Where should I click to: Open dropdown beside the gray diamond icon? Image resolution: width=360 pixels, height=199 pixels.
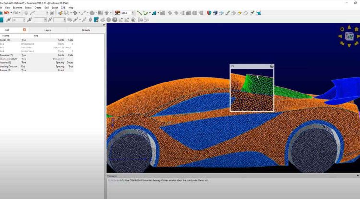tap(79, 13)
